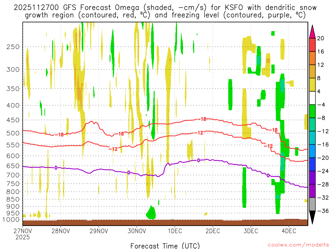This screenshot has height=249, width=332.
Task: Select the gray -32 to -36 colorbar segment
Action: tap(312, 204)
